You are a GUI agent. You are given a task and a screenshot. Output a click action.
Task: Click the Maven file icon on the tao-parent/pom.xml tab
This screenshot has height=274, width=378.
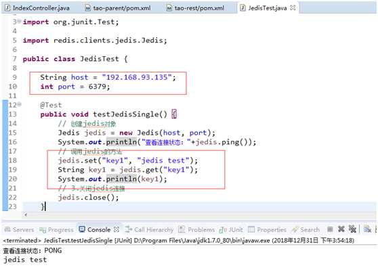[x=88, y=8]
